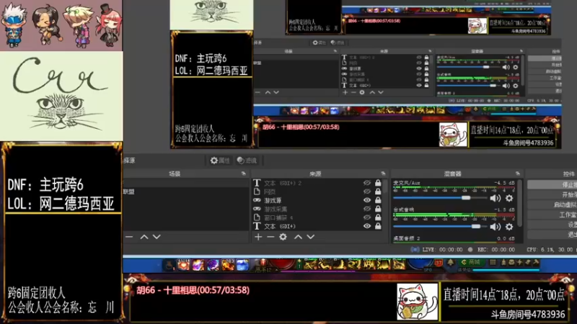Viewport: 577px width, 324px height.
Task: Select the gamepad icon of 游戏源 source
Action: pyautogui.click(x=257, y=200)
